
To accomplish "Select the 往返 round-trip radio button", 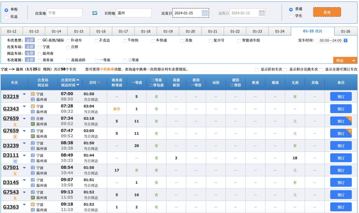I will click(6, 17).
